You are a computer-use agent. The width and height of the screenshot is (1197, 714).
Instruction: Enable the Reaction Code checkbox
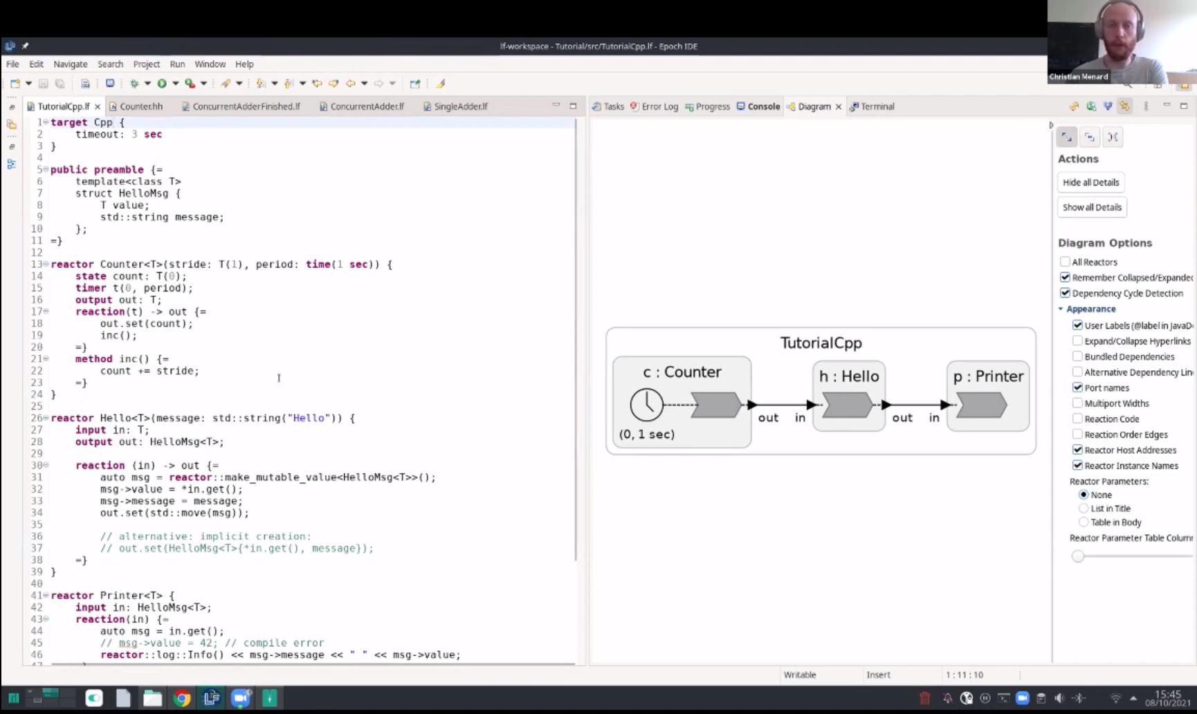(x=1077, y=419)
